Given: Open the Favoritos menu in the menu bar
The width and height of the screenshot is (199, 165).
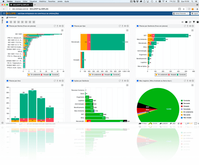Looking at the screenshot, I should pos(52,1).
